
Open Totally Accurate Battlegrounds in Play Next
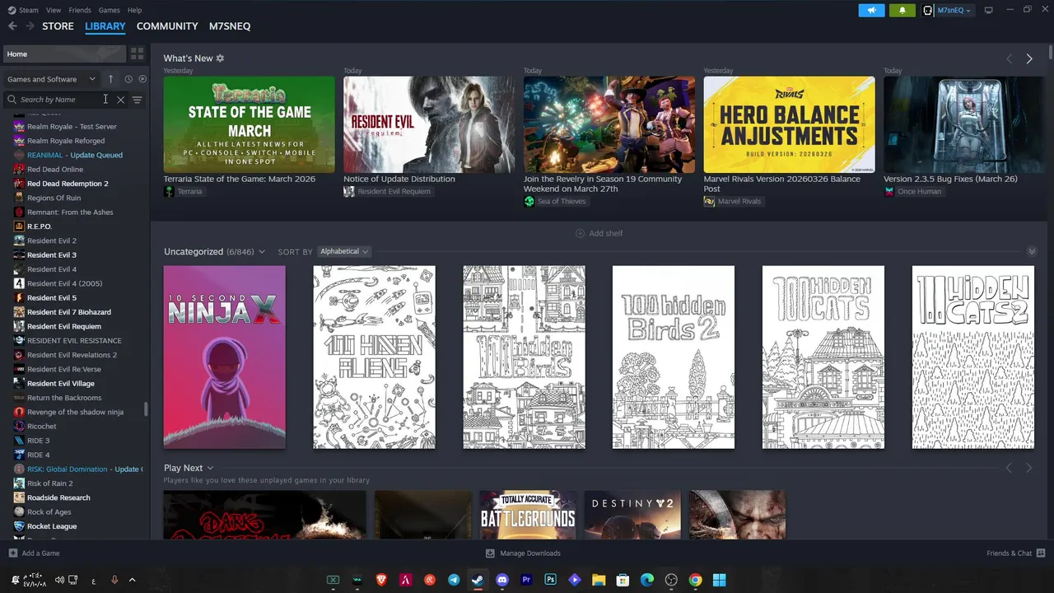coord(528,515)
